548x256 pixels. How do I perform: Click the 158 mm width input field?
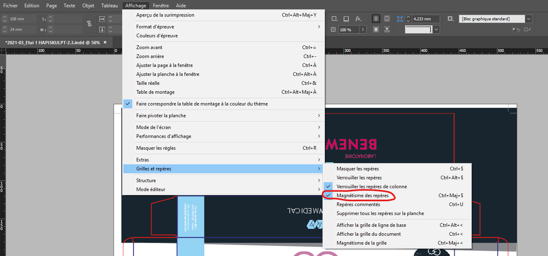pos(19,18)
